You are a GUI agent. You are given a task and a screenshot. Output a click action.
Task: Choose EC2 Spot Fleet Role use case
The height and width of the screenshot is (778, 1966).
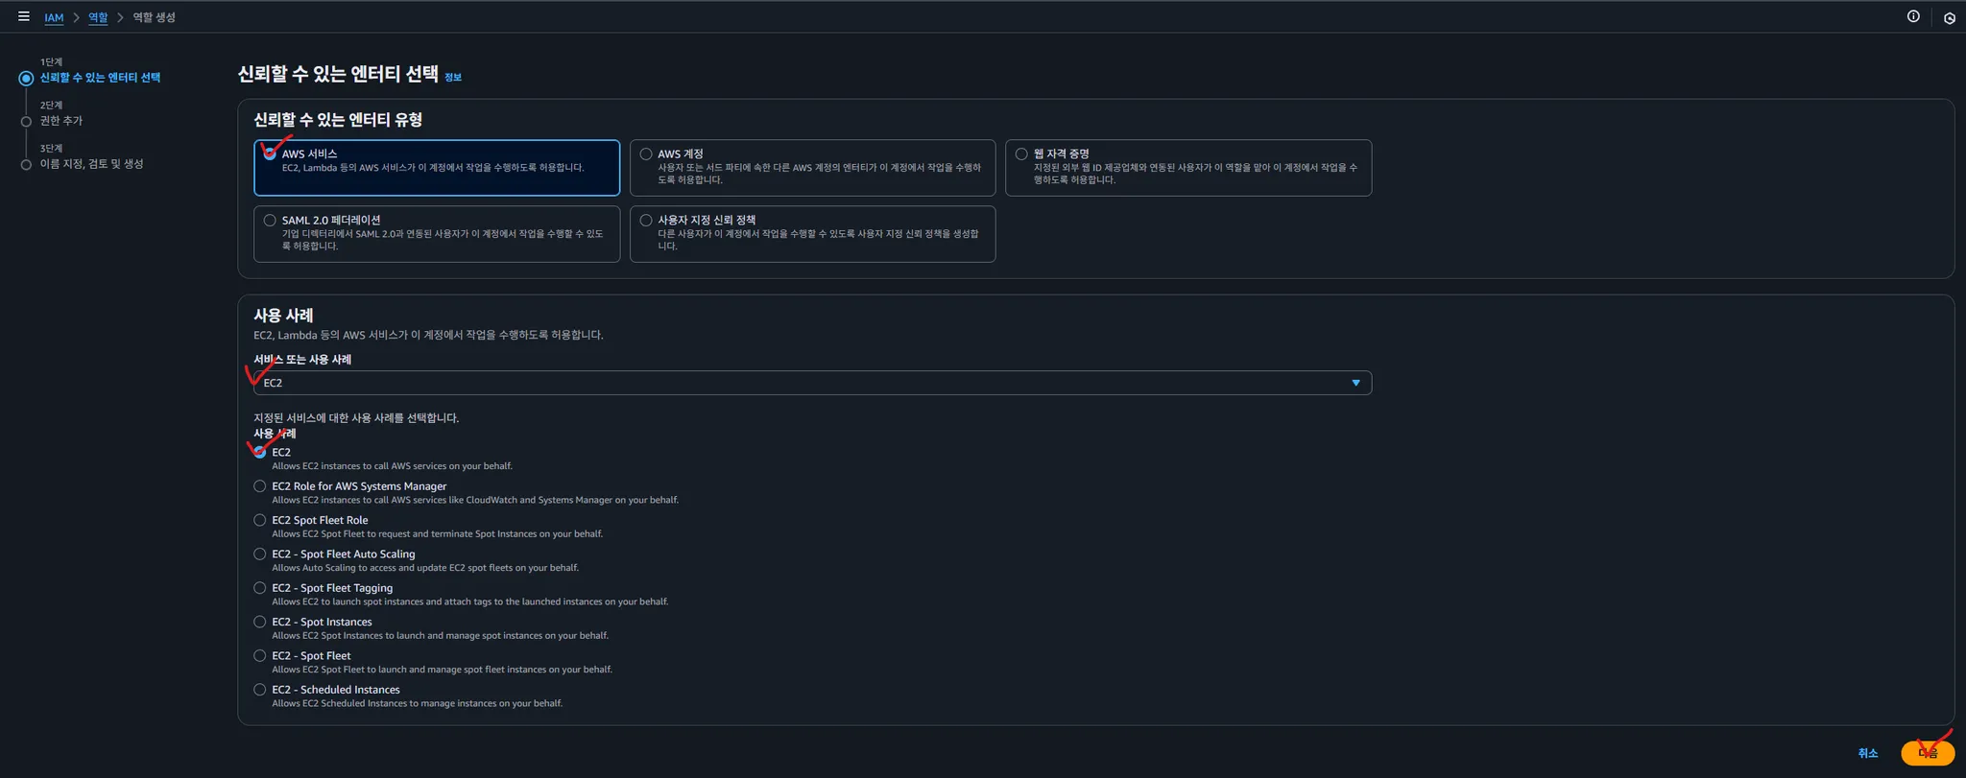coord(260,520)
